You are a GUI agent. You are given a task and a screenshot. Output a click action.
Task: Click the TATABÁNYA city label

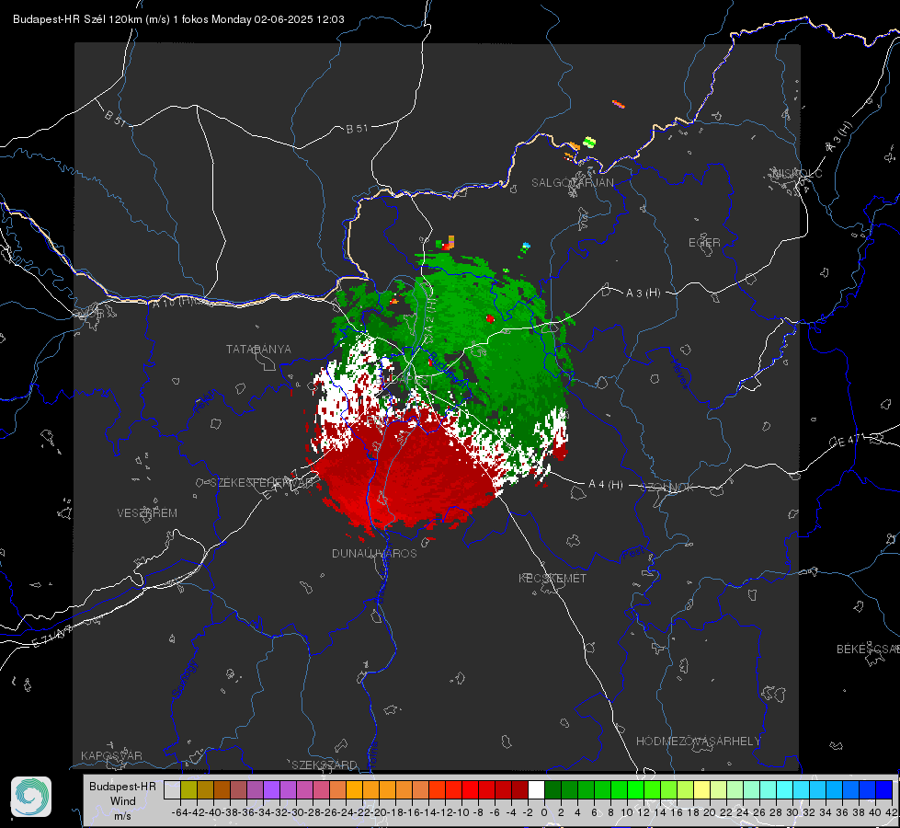click(x=258, y=349)
